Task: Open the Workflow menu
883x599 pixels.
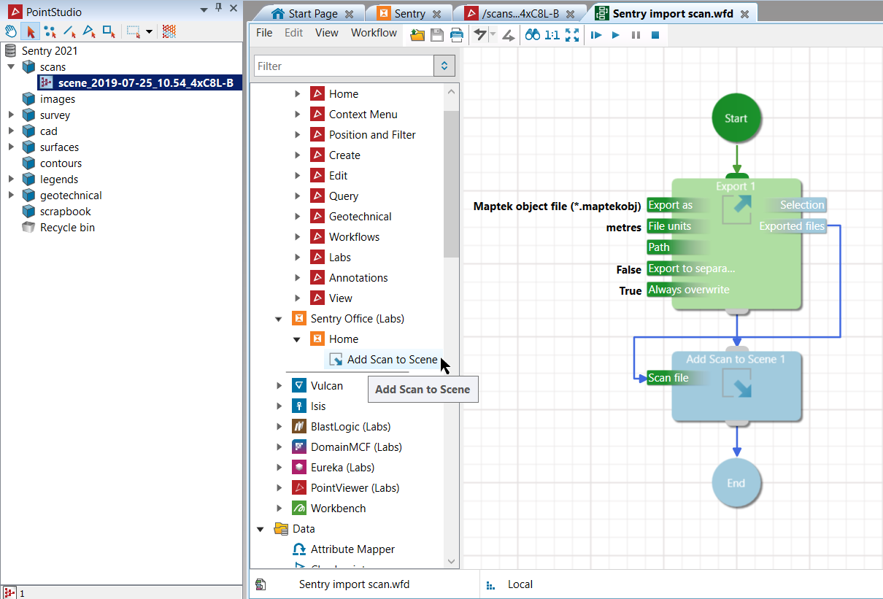Action: [374, 33]
